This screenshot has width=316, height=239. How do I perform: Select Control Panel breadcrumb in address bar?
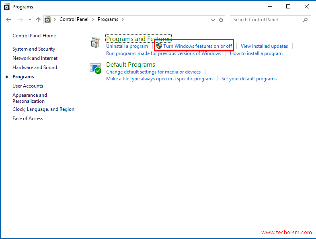tap(74, 19)
